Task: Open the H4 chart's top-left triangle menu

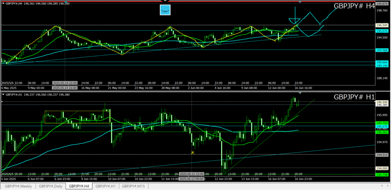Action: (x=3, y=4)
